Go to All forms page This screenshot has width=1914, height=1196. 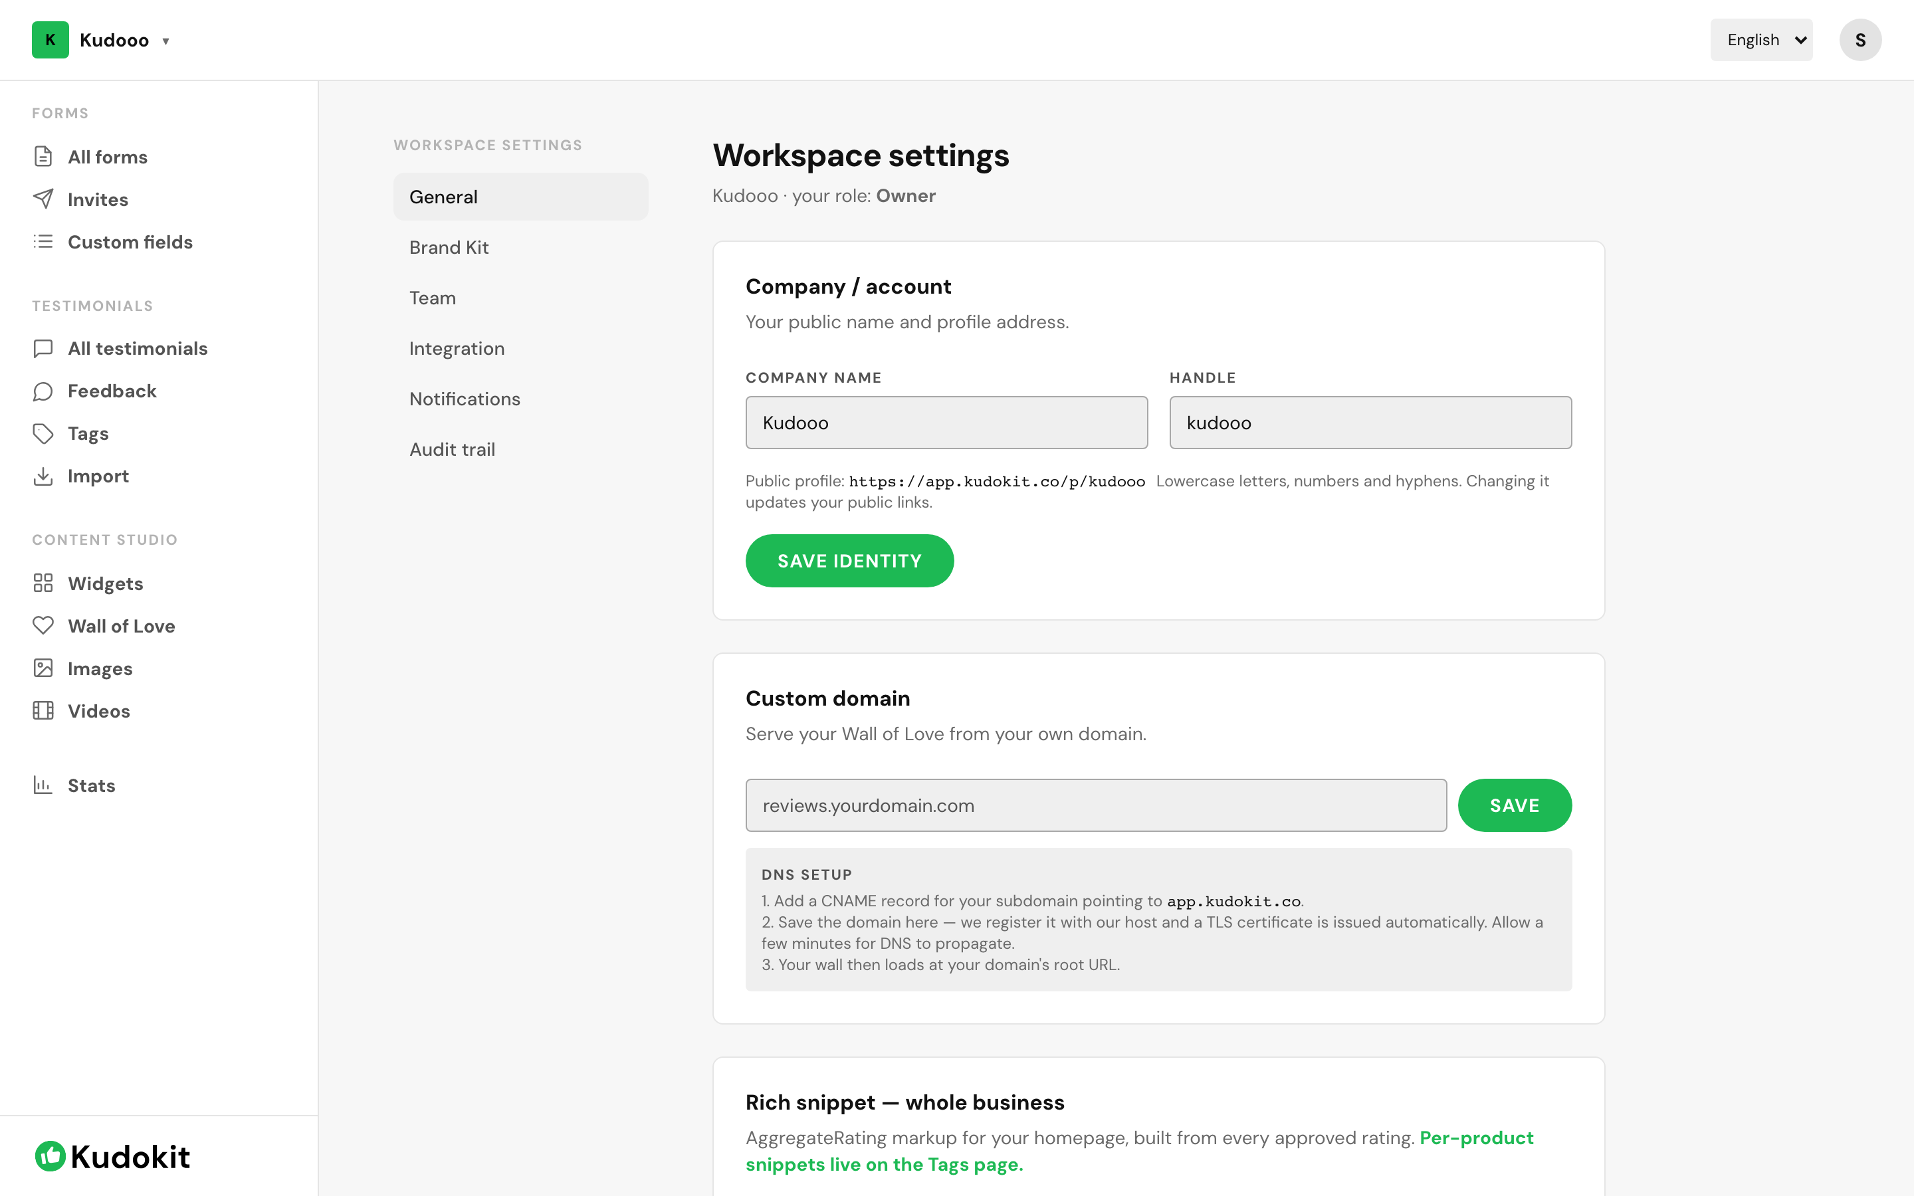pyautogui.click(x=108, y=157)
